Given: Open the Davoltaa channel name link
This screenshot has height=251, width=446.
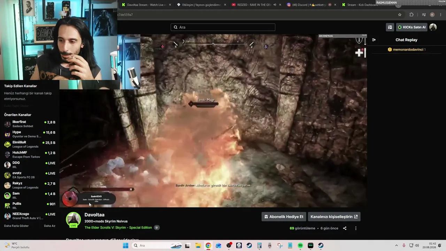Looking at the screenshot, I should [x=94, y=215].
